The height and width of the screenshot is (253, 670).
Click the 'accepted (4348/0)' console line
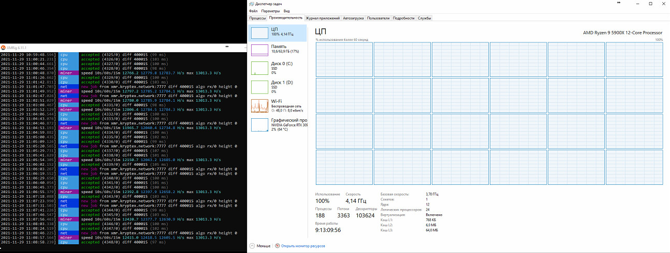(123, 242)
